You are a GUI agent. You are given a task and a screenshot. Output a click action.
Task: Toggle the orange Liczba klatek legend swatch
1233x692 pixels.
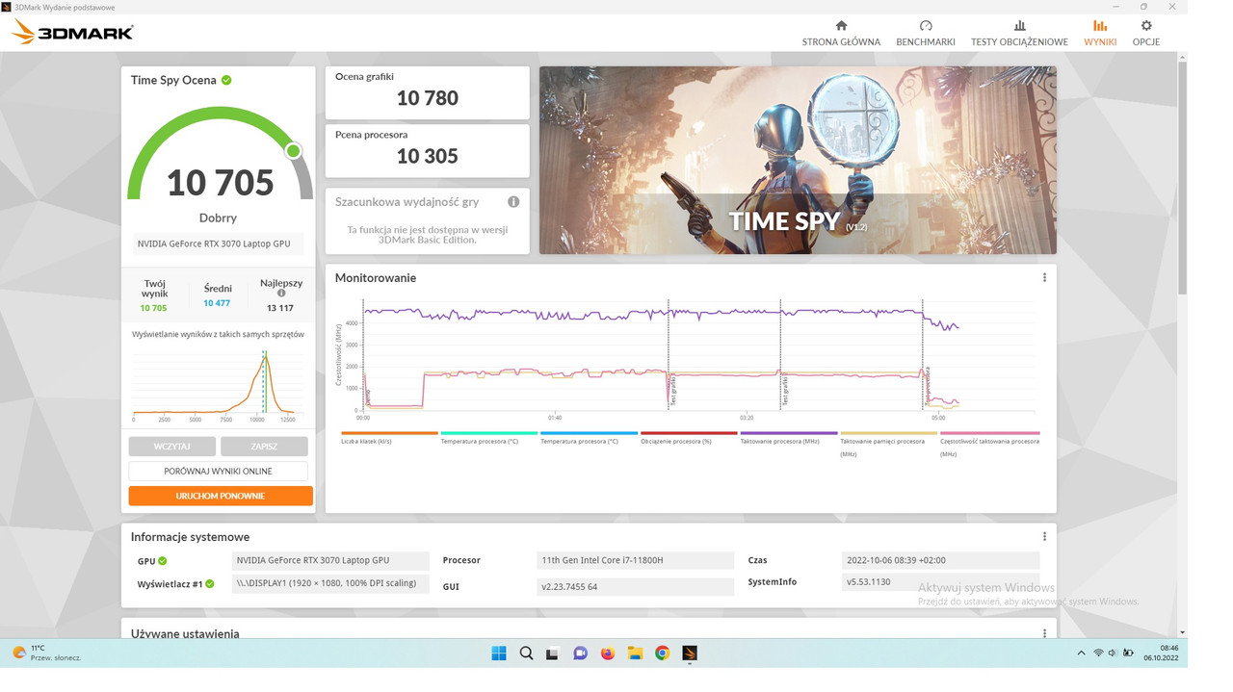(389, 433)
